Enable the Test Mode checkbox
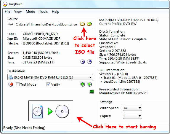 pyautogui.click(x=17, y=84)
